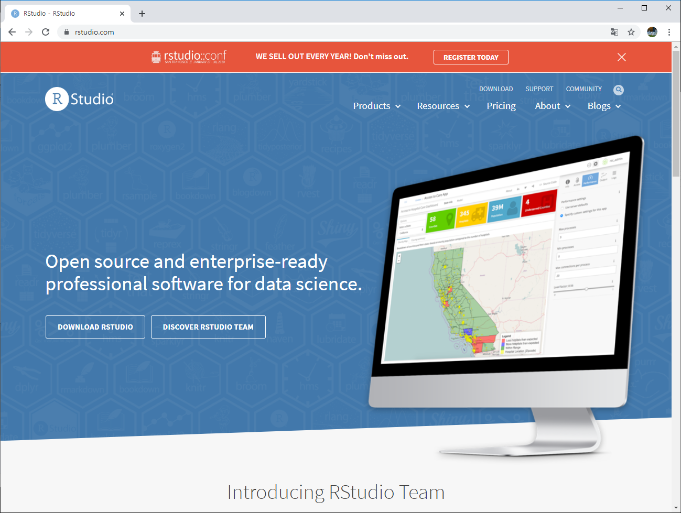The height and width of the screenshot is (513, 681).
Task: Click the rstudio::conf logo in banner
Action: 189,57
